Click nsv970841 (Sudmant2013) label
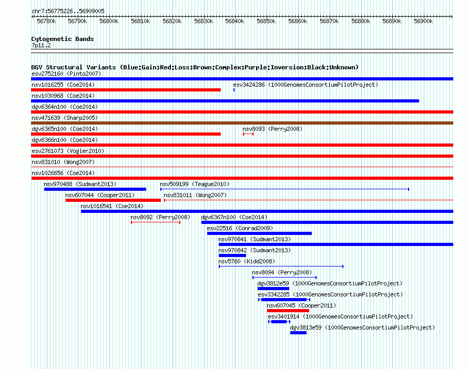Viewport: 468px width, 369px height. click(255, 239)
